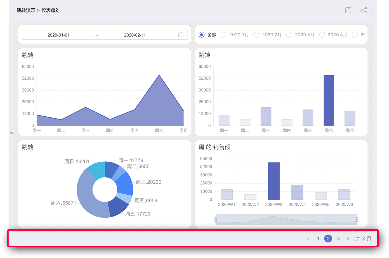Go to next page arrow
This screenshot has height=258, width=389.
(x=348, y=239)
